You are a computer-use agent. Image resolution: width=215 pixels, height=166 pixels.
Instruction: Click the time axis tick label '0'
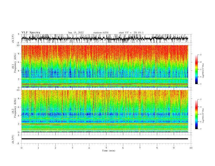tap(21, 148)
